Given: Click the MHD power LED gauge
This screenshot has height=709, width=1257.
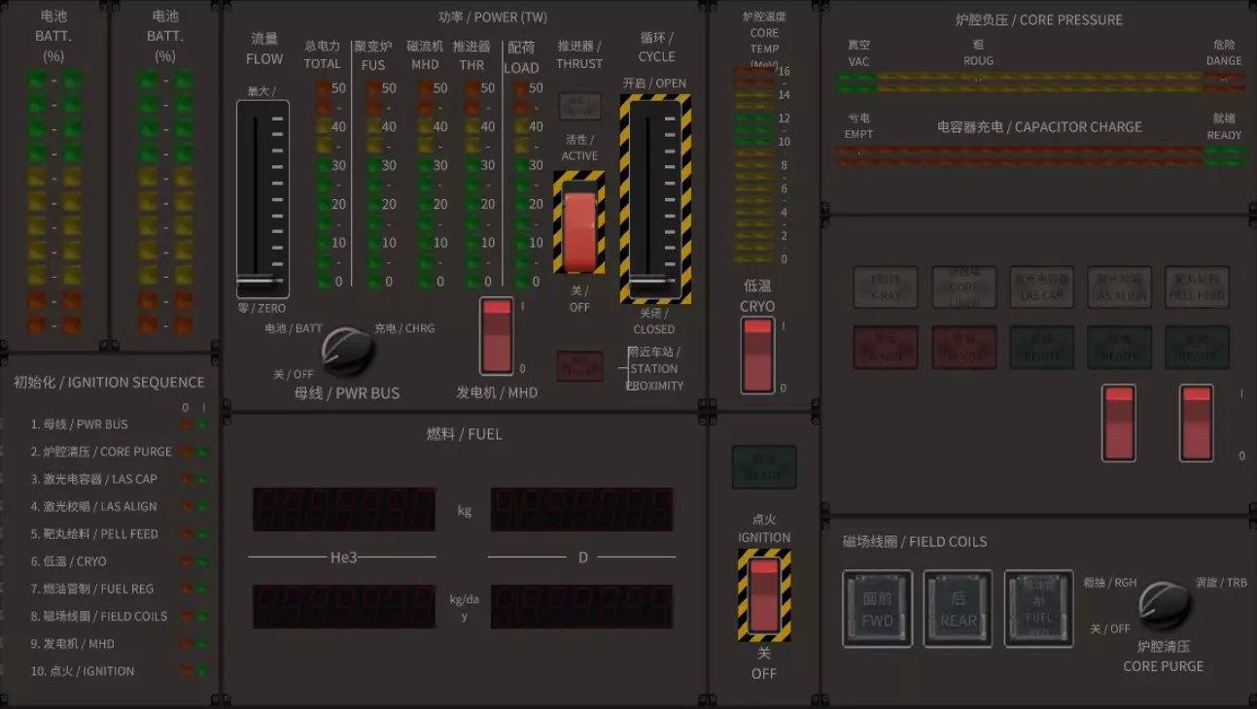Looking at the screenshot, I should pos(425,185).
